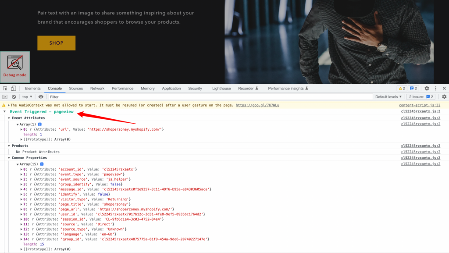
Task: Open the top JavaScript context dropdown
Action: tap(27, 97)
